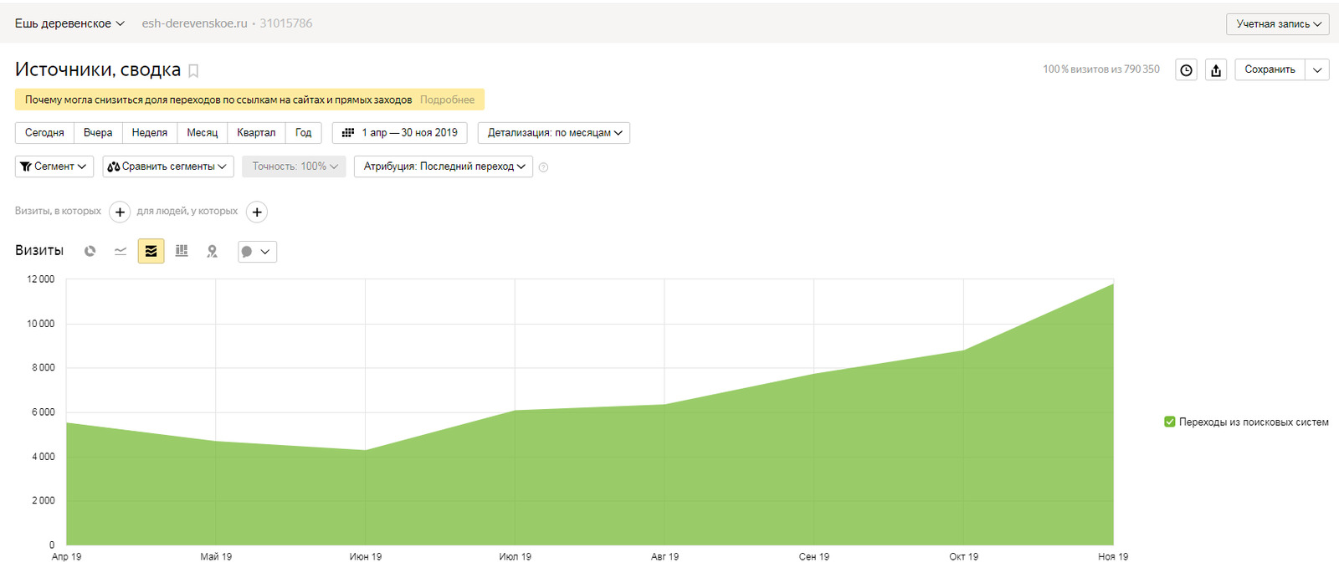
Task: Click the 'Сохранить' button
Action: pyautogui.click(x=1270, y=69)
